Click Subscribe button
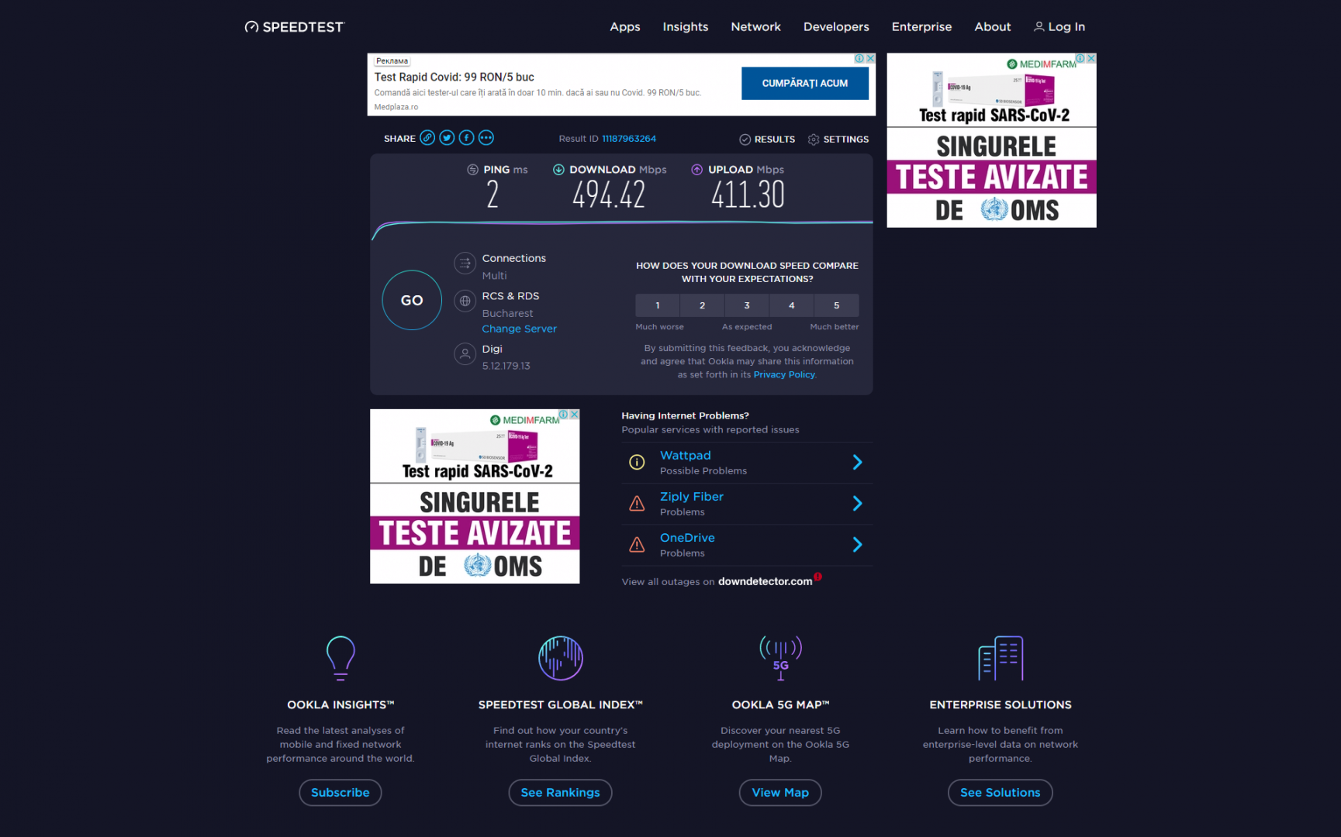This screenshot has height=837, width=1341. click(340, 793)
